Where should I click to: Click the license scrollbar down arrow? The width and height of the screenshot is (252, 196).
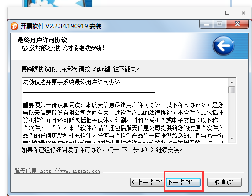(x=232, y=138)
